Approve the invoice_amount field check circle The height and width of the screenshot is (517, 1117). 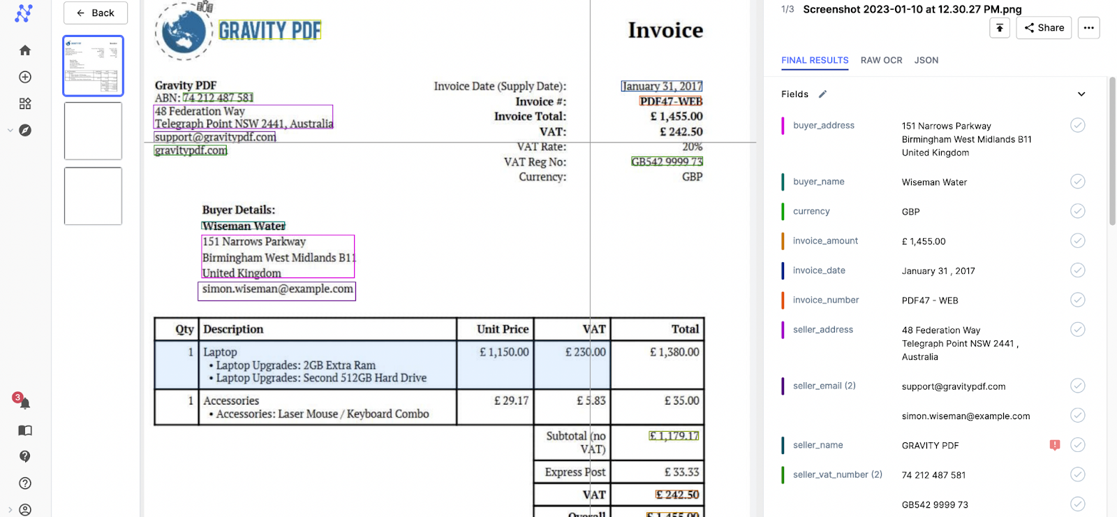point(1078,241)
